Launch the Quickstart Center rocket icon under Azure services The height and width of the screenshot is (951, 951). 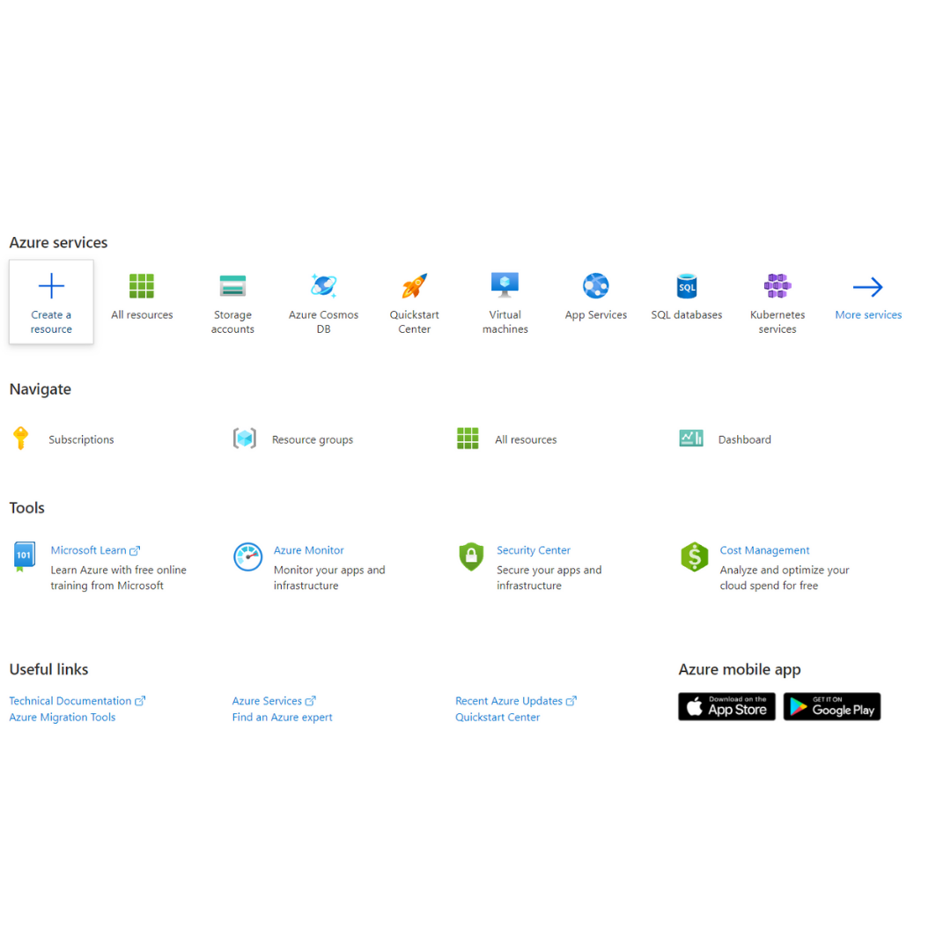point(414,285)
